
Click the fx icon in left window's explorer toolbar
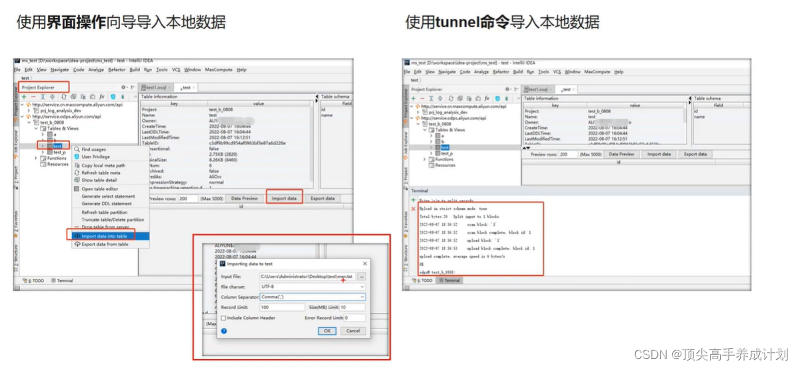[102, 97]
